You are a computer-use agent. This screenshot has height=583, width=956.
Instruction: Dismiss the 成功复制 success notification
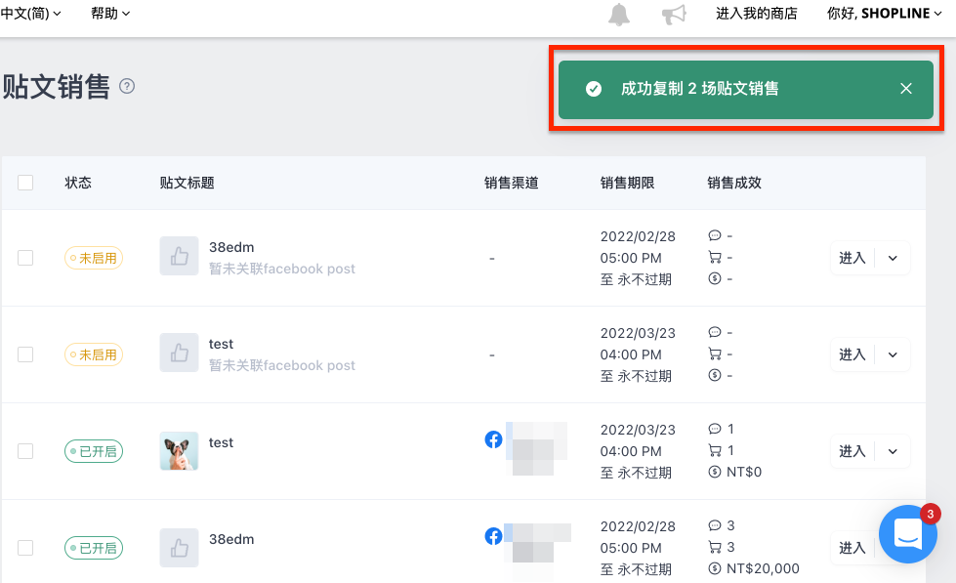click(x=906, y=89)
